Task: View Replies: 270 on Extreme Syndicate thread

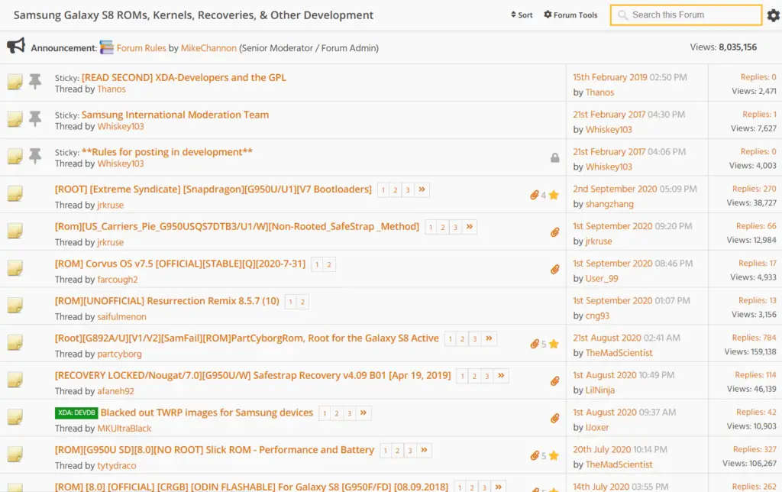Action: coord(754,189)
